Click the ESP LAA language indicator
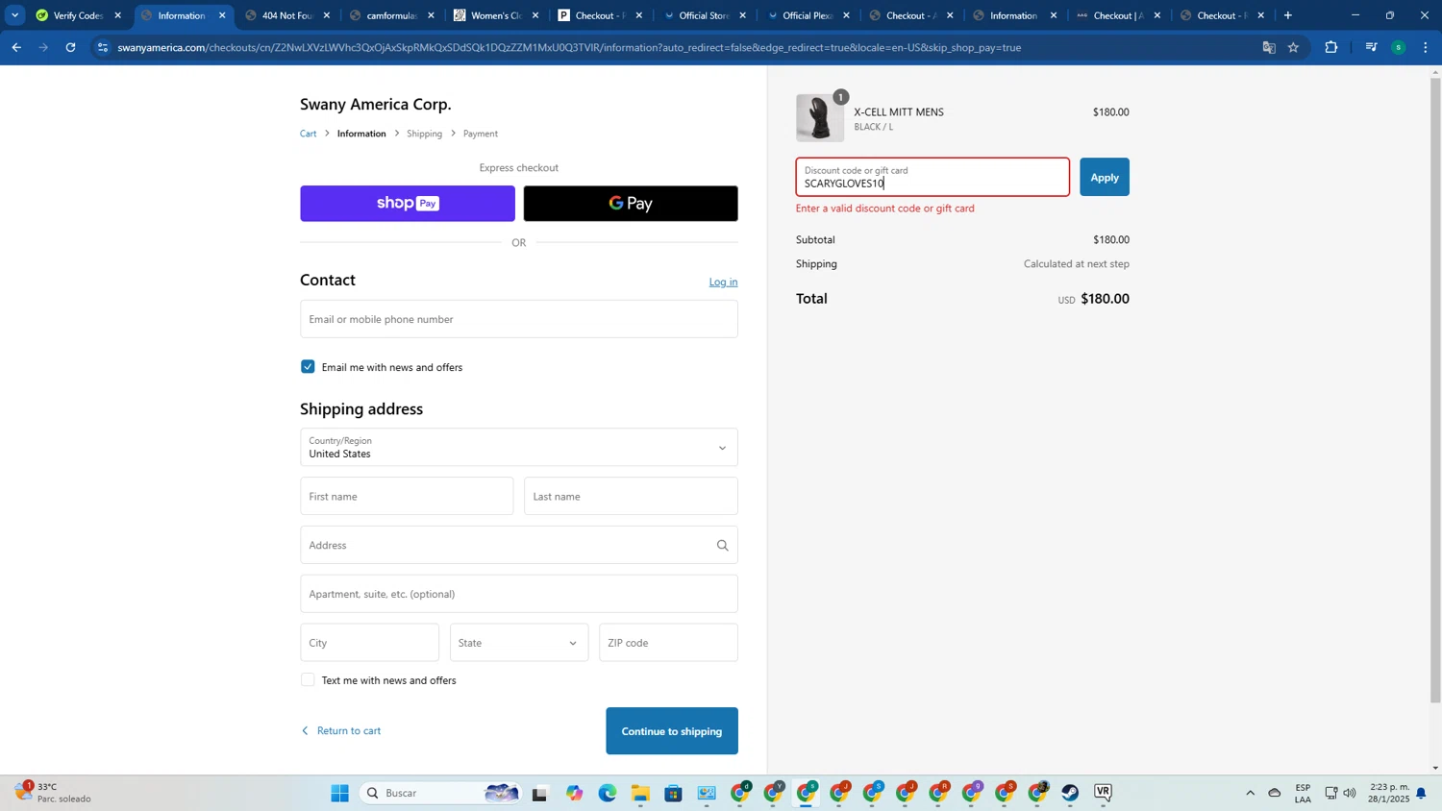Viewport: 1442px width, 811px height. click(1303, 793)
